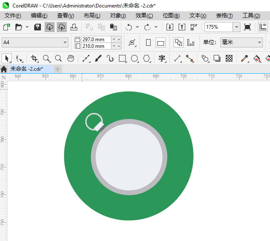Open the zoom level 175% dropdown
The height and width of the screenshot is (241, 270).
(x=236, y=27)
